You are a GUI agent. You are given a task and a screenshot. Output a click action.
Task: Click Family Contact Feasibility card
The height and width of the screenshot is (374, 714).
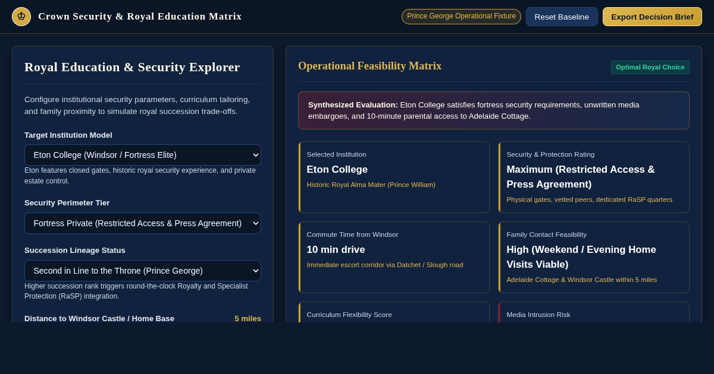pyautogui.click(x=594, y=257)
